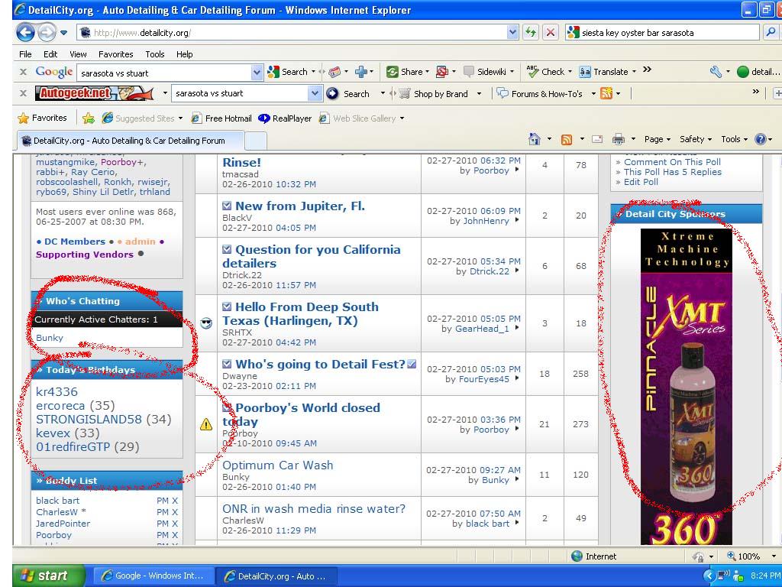782x587 pixels.
Task: Open Shop by Brand cart icon
Action: (405, 93)
